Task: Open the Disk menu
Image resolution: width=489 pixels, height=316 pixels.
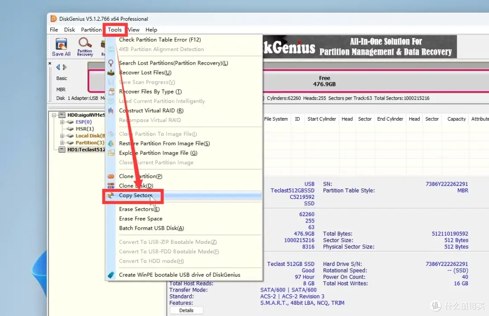Action: click(70, 29)
